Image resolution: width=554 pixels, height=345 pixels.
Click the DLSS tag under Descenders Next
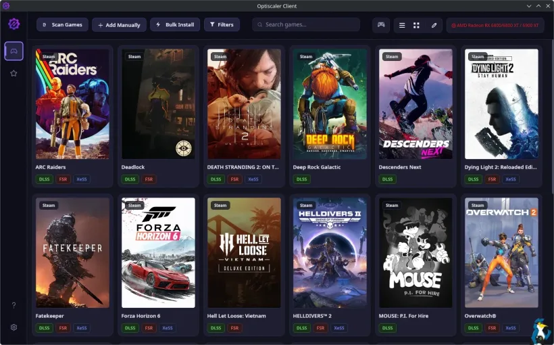click(x=387, y=179)
